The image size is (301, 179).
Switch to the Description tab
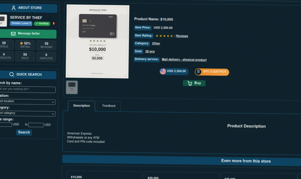(x=81, y=106)
